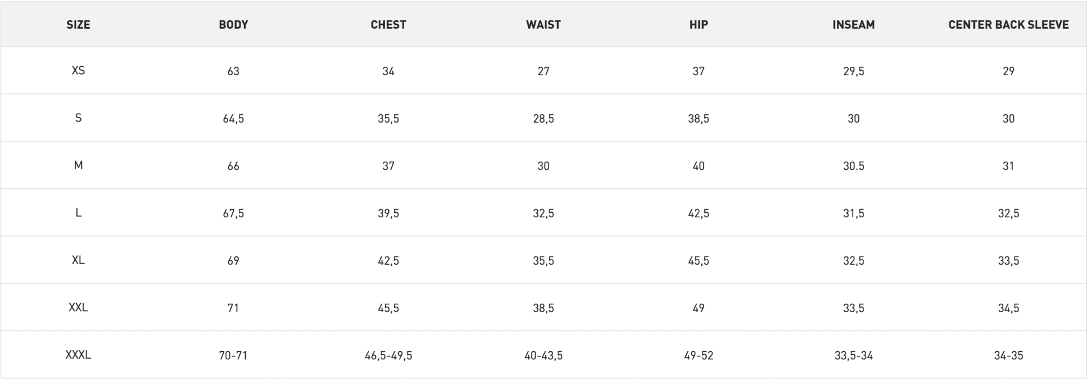The height and width of the screenshot is (379, 1087).
Task: Click the SIZE column header
Action: pos(78,24)
